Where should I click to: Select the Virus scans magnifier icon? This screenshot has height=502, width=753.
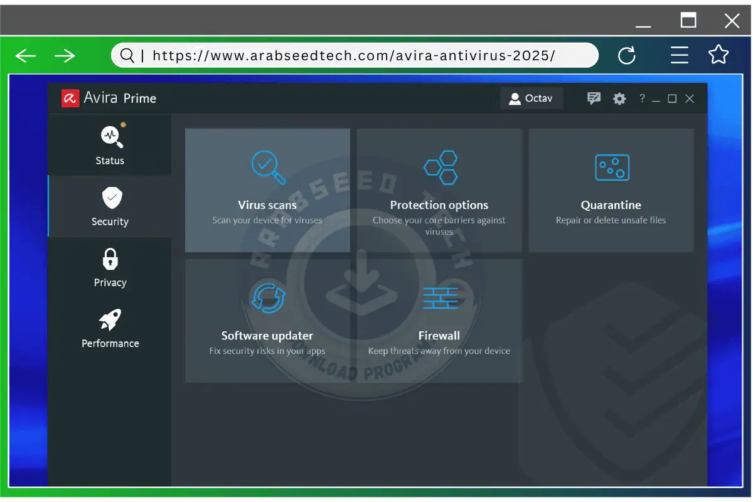267,166
